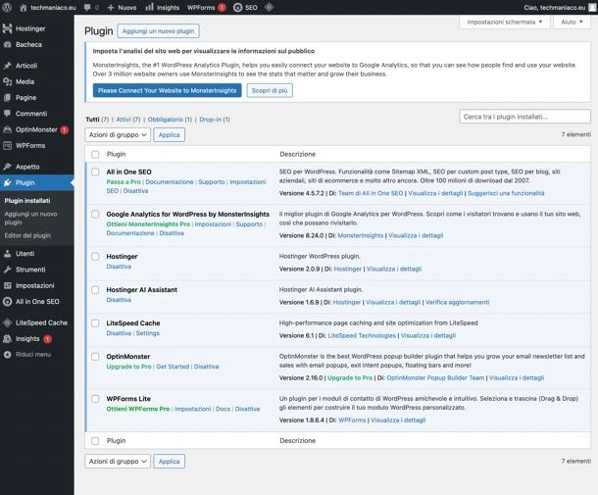Click the Aspetto brush icon
The width and height of the screenshot is (598, 495).
(x=7, y=167)
